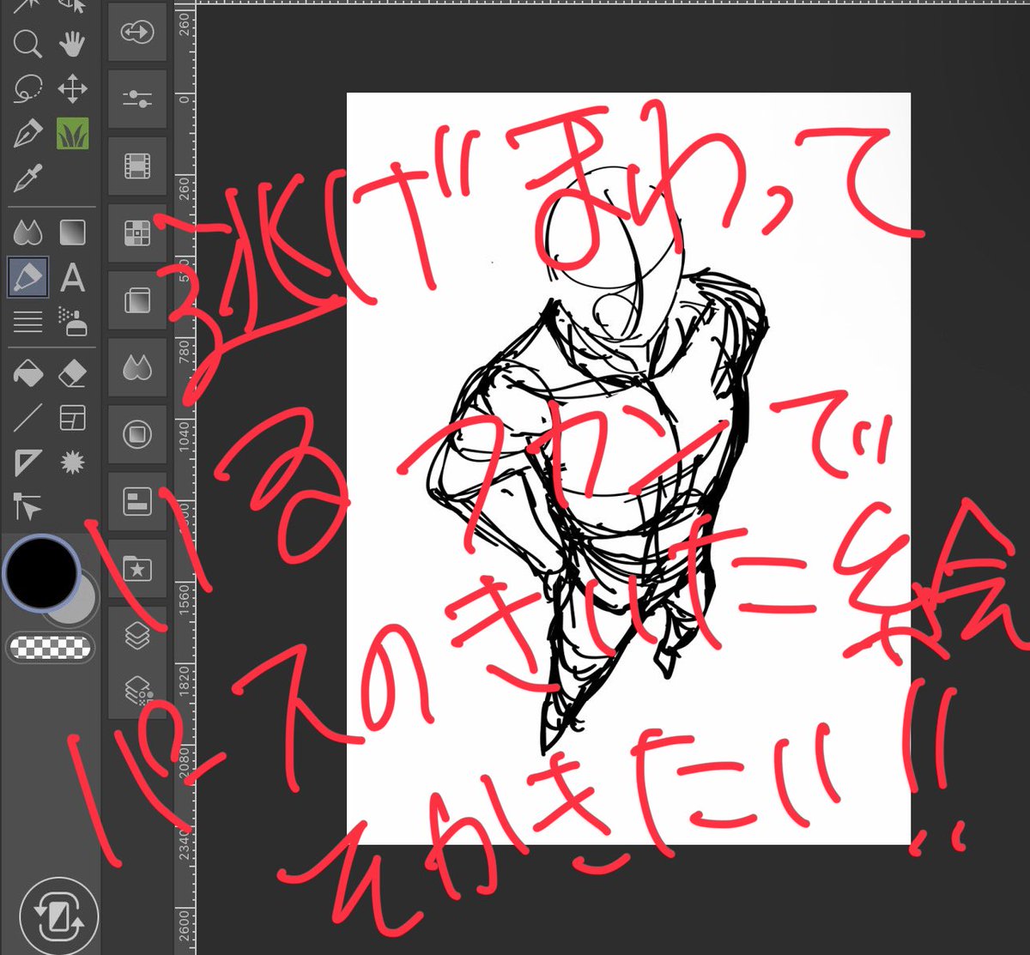
Task: Select the Text tool
Action: tap(73, 278)
